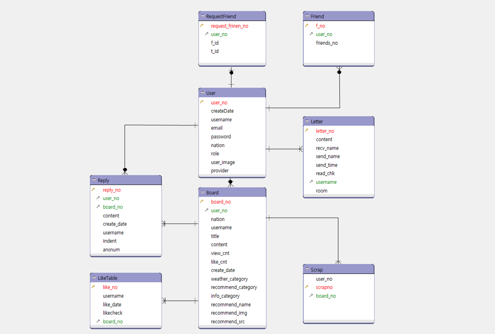Click the foreign key icon in LikeTable
The width and height of the screenshot is (495, 334).
(98, 321)
